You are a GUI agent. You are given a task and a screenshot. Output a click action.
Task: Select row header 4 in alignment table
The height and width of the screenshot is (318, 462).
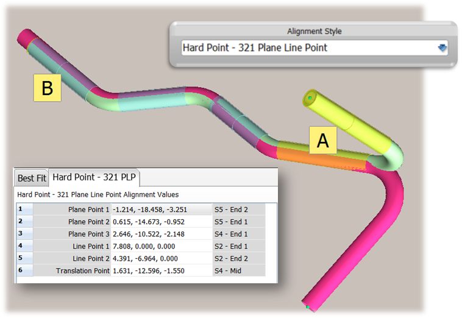tap(23, 246)
